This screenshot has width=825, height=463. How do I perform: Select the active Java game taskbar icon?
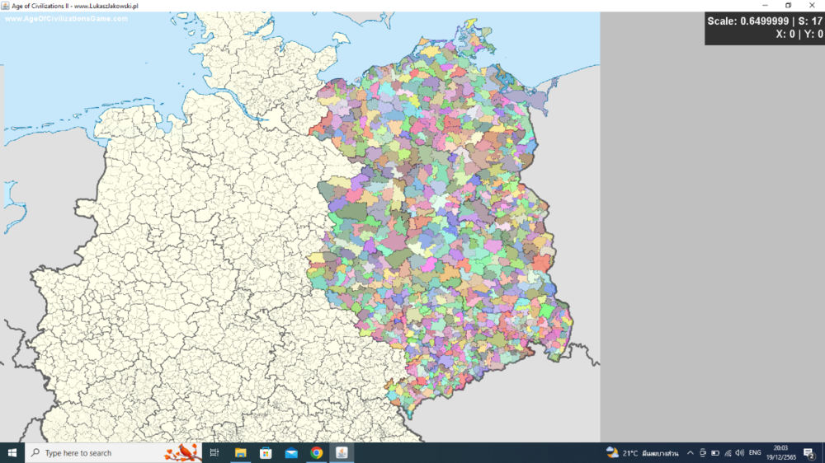coord(342,452)
